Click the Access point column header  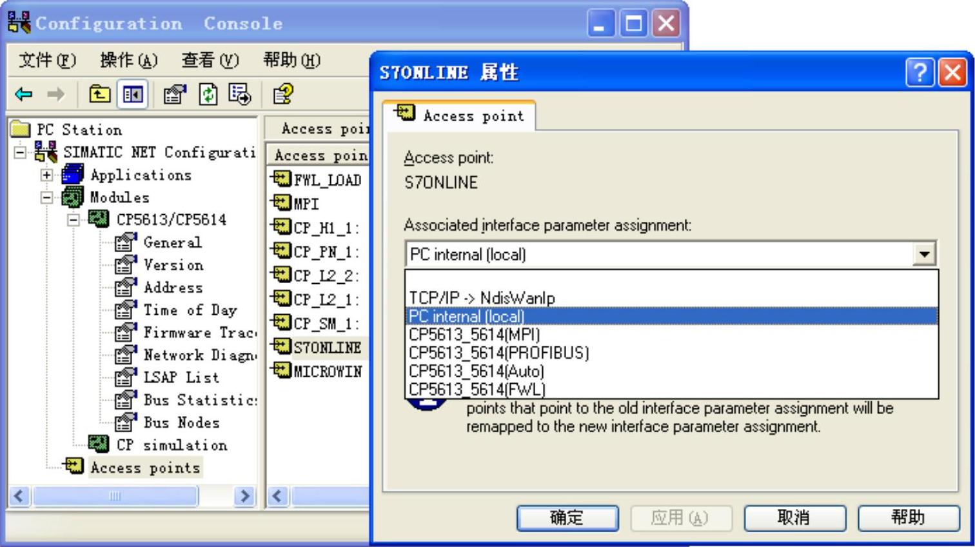coord(319,155)
